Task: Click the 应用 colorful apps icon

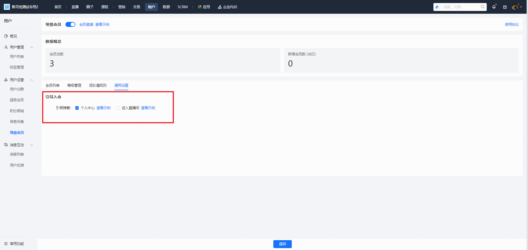Action: tap(200, 7)
